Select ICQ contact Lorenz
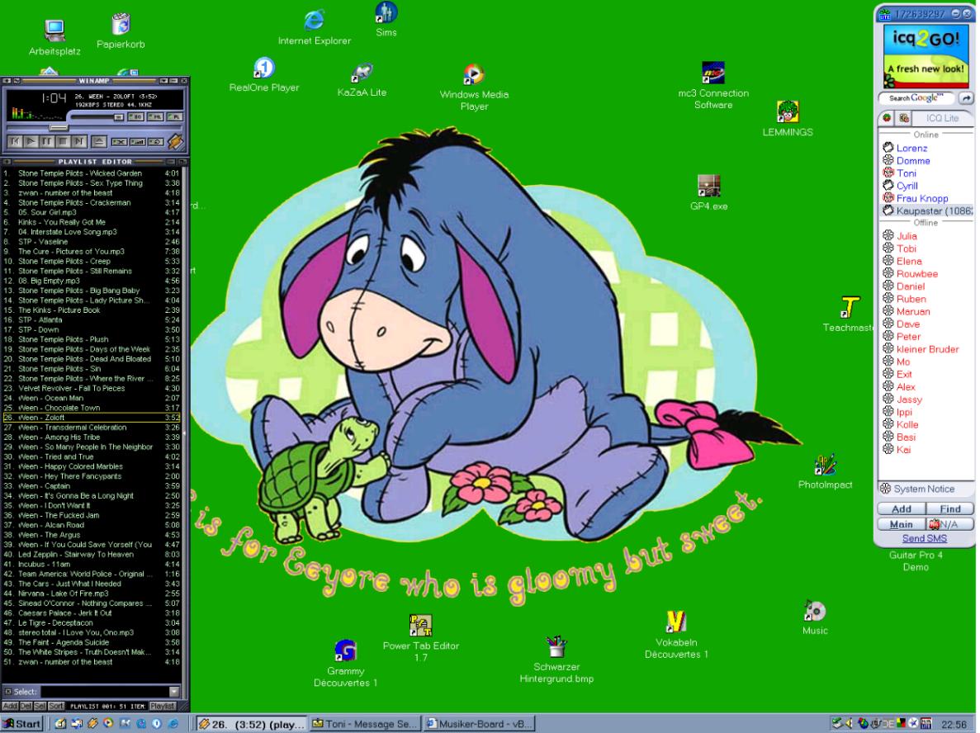 pos(911,148)
